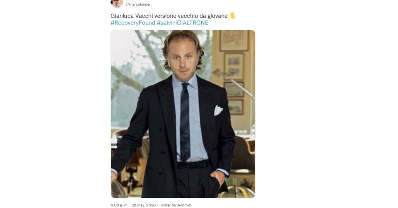Open the Twitter for Android source link
398x208 pixels.
(175, 205)
